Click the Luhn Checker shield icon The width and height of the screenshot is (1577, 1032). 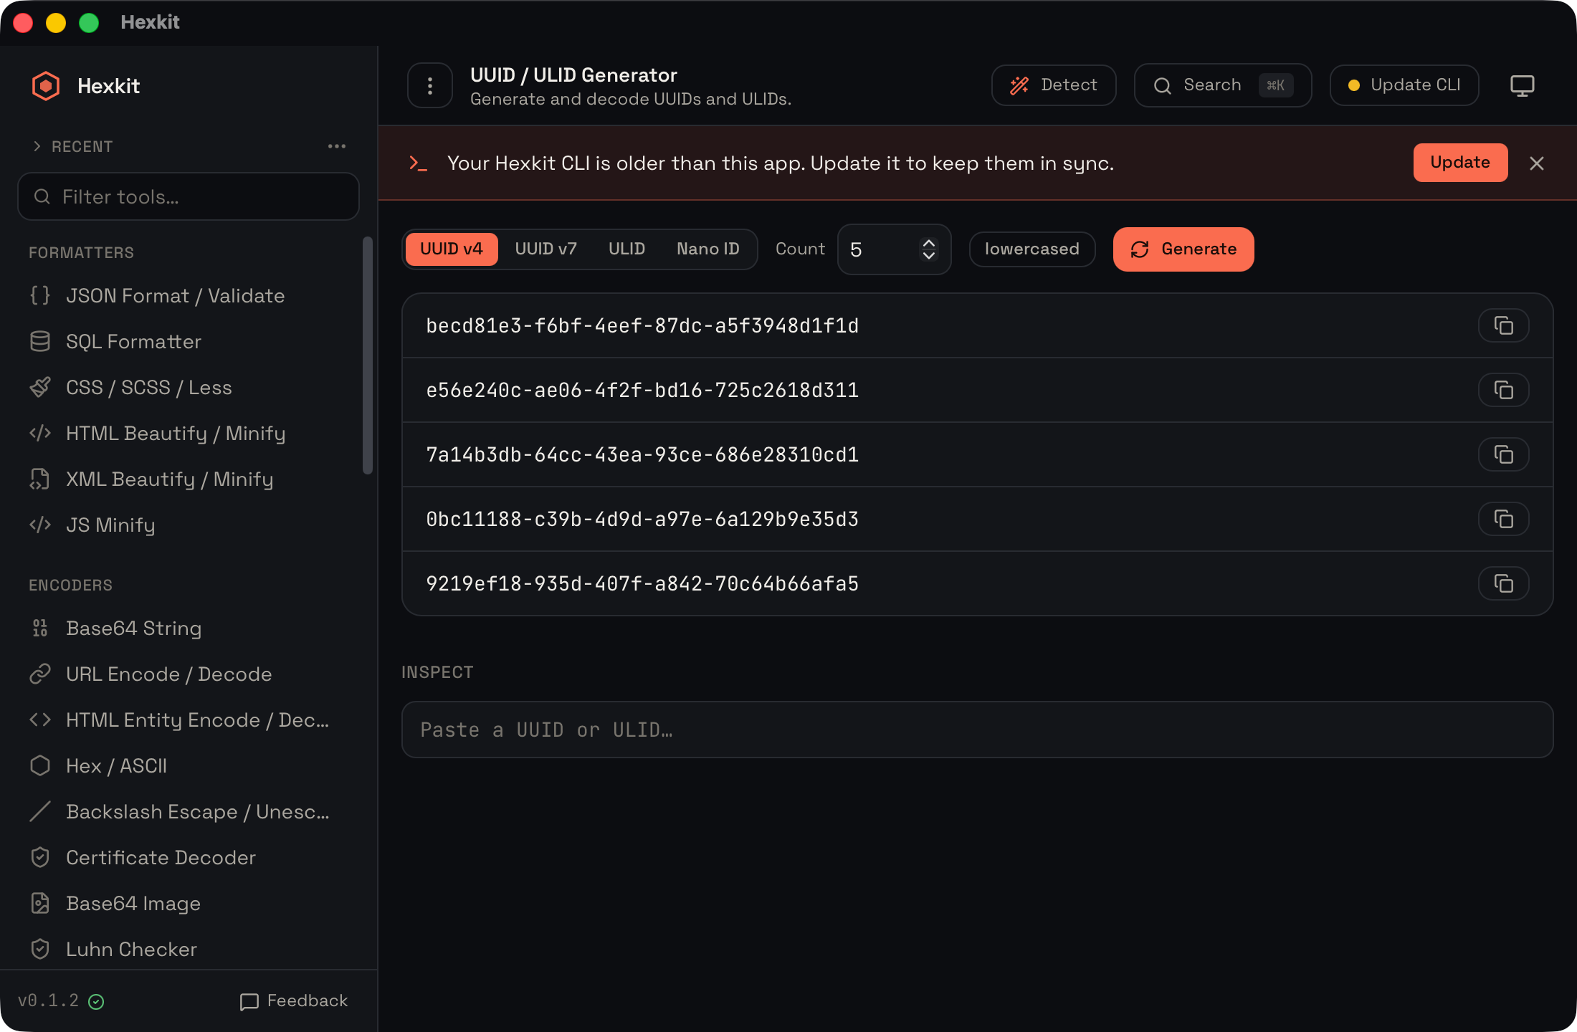[40, 949]
